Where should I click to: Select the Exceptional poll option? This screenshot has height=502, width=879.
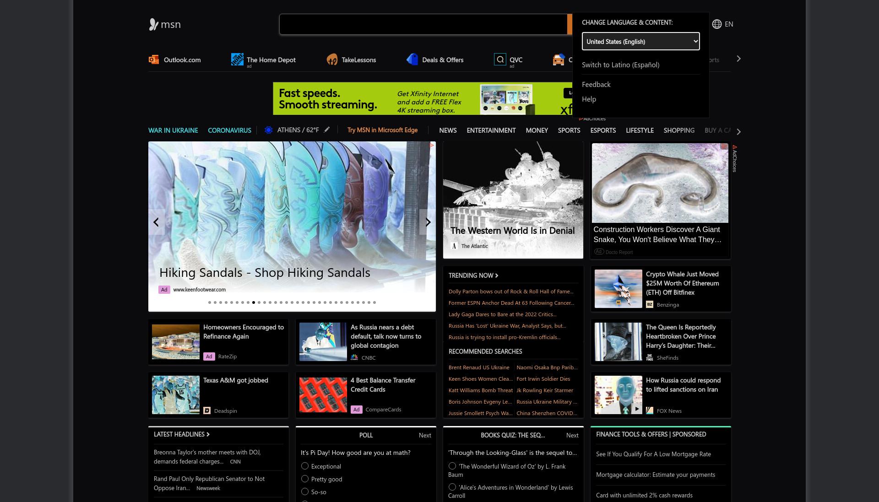coord(305,466)
